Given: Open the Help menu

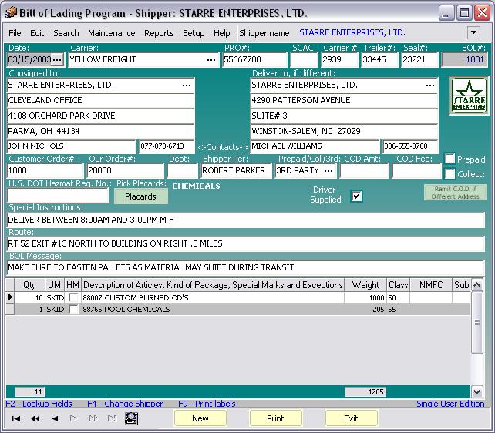Looking at the screenshot, I should [x=221, y=33].
